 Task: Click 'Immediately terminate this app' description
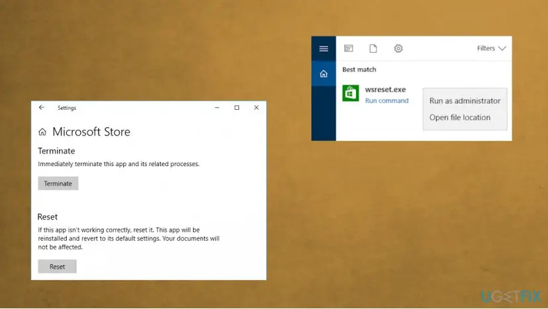coord(119,164)
